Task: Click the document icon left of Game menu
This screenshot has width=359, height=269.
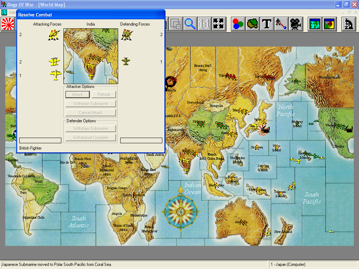Action: 4,12
